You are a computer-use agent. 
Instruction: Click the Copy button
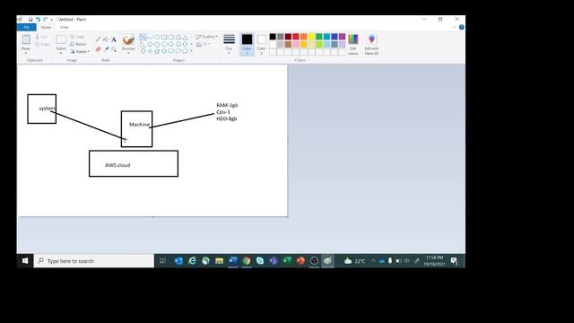pyautogui.click(x=42, y=44)
